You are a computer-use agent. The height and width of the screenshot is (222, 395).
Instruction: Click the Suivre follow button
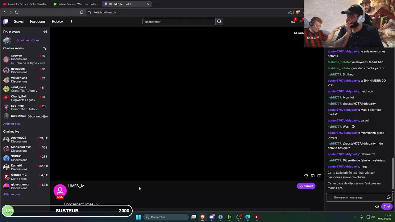point(306,186)
